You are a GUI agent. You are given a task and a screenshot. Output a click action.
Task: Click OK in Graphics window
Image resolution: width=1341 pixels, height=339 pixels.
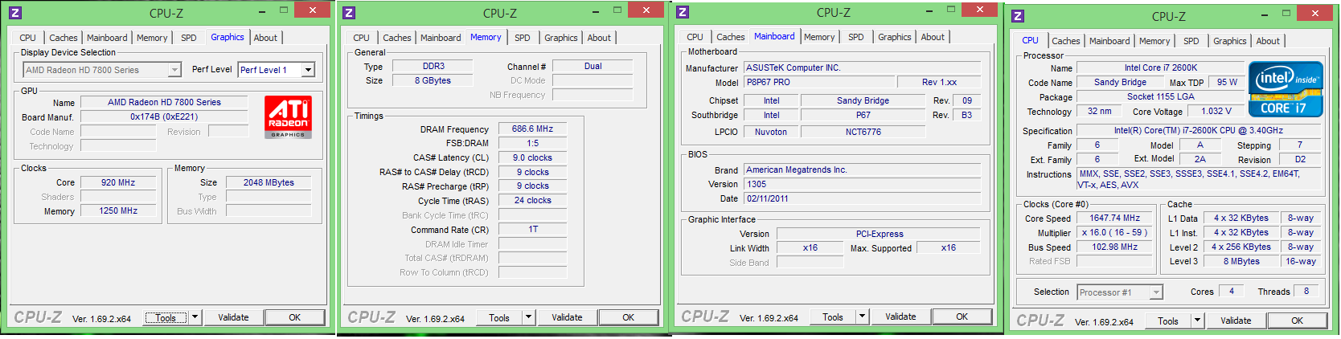point(295,317)
